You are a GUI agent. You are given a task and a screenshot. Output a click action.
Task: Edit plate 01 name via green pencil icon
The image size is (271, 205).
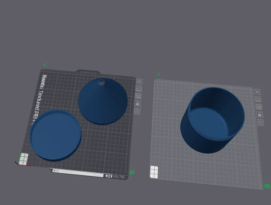(45, 65)
